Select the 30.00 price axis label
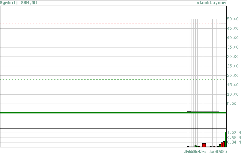The image size is (247, 153). pos(233,57)
